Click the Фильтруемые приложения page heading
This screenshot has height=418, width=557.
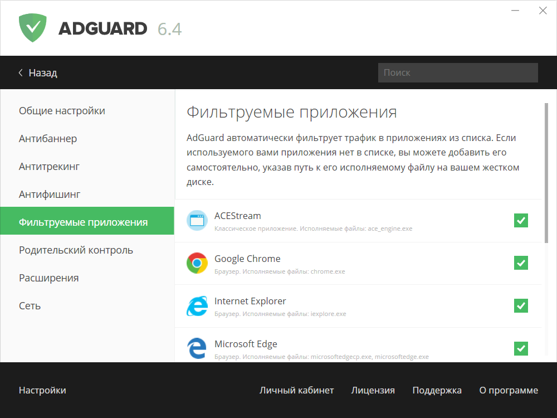[x=292, y=113]
